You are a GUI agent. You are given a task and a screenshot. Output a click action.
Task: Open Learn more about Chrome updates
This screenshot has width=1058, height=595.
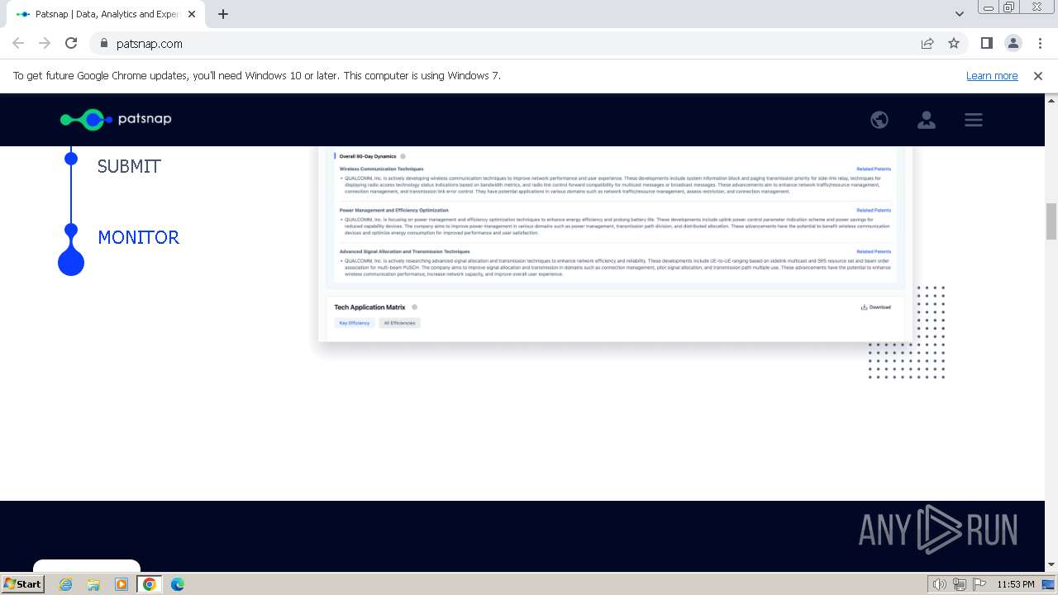click(992, 75)
